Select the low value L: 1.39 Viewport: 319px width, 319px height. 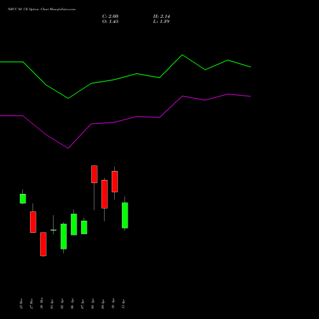[x=161, y=22]
